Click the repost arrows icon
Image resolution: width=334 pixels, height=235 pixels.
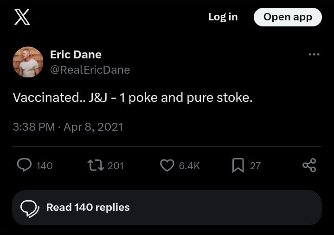[95, 165]
